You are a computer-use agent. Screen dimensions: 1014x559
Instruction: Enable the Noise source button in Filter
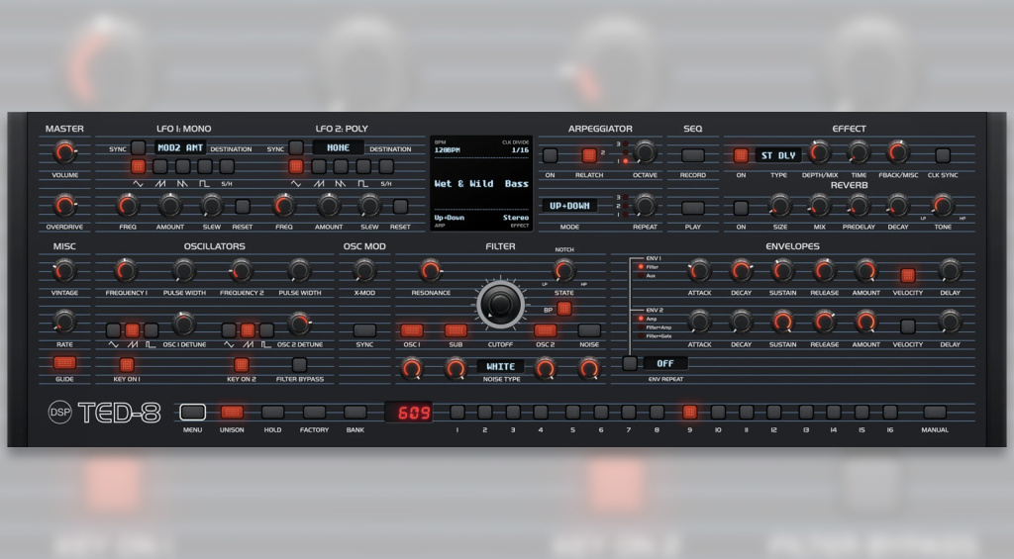[x=589, y=330]
